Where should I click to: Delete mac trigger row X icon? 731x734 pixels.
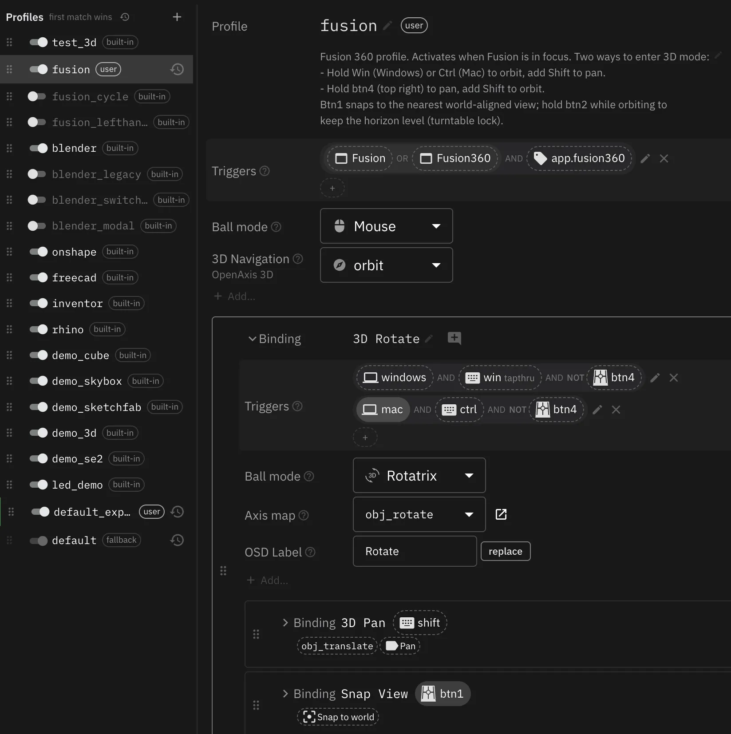pos(616,410)
